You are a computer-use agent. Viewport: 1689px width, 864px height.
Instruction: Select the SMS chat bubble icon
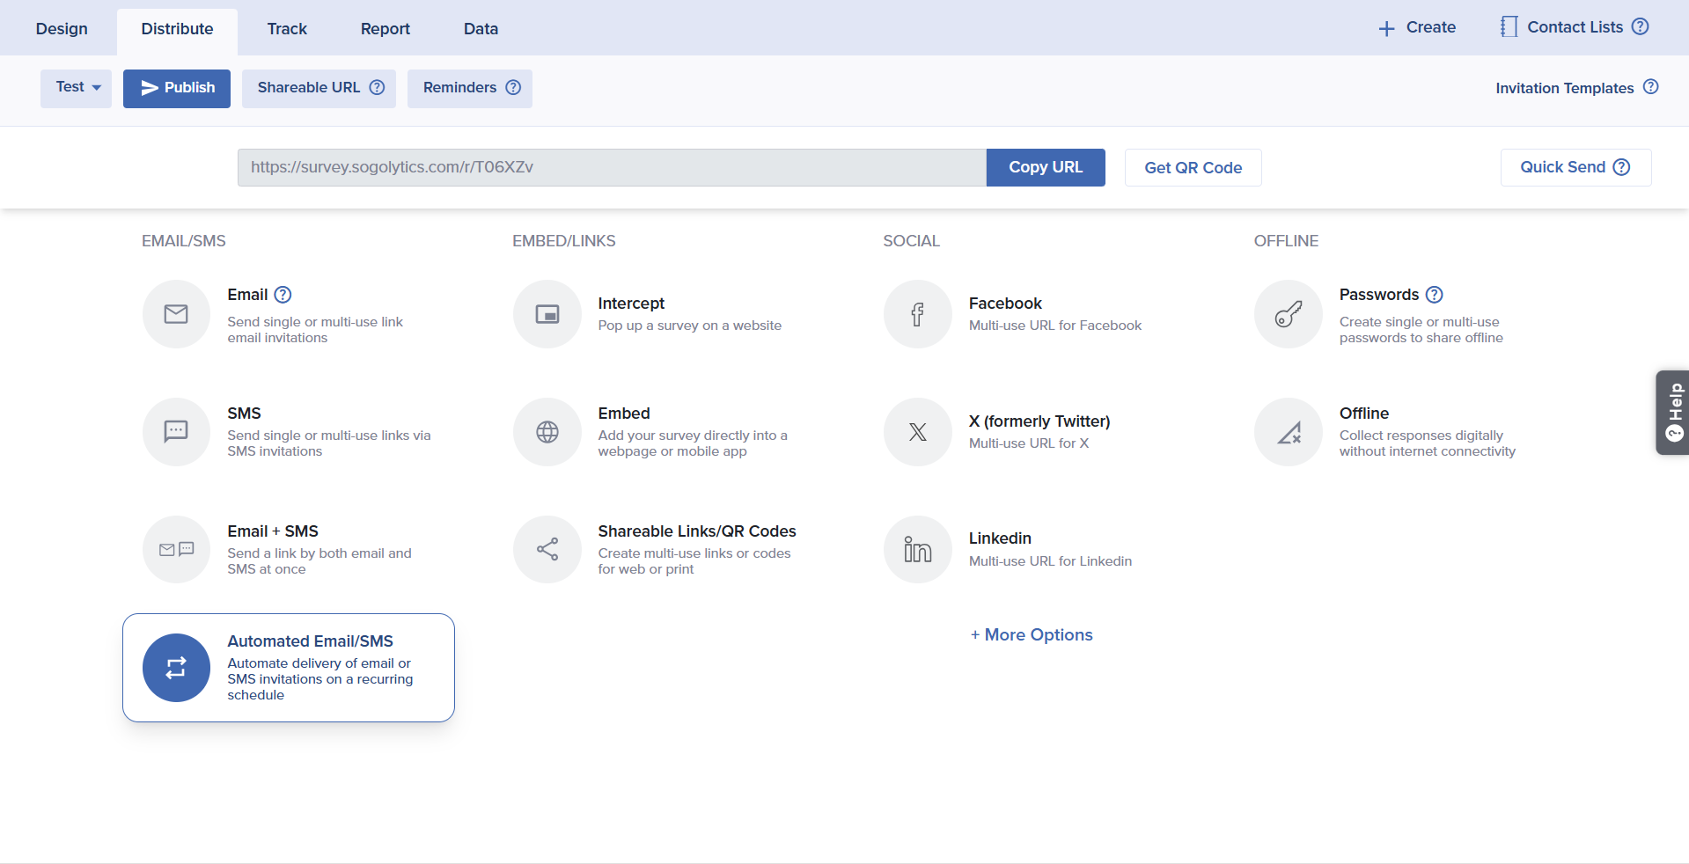[176, 432]
